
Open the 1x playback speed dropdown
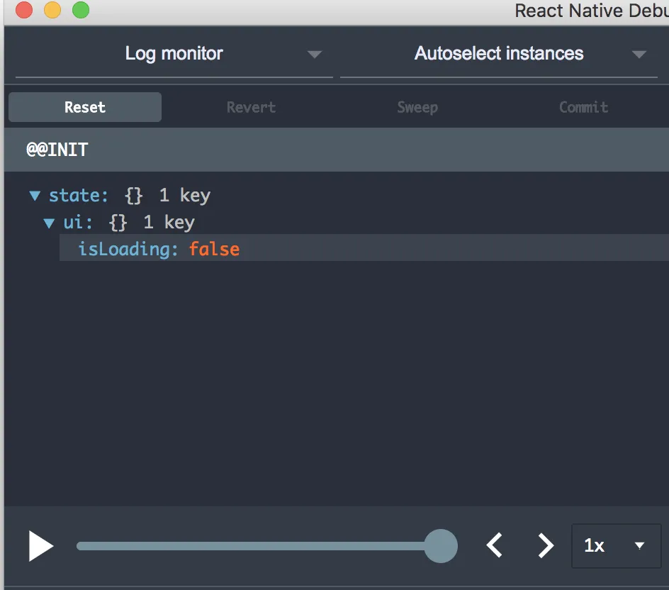pos(616,545)
